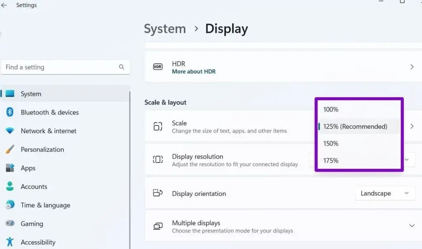422x249 pixels.
Task: Click the Display resolution icon
Action: tap(157, 160)
